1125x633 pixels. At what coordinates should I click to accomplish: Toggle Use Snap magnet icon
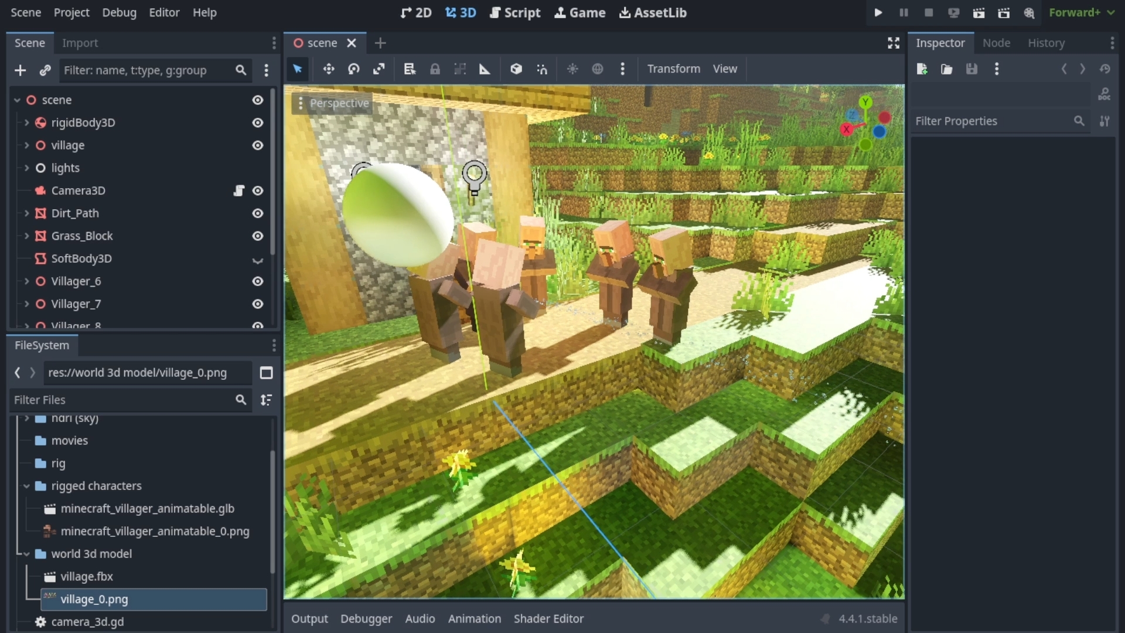pos(542,69)
